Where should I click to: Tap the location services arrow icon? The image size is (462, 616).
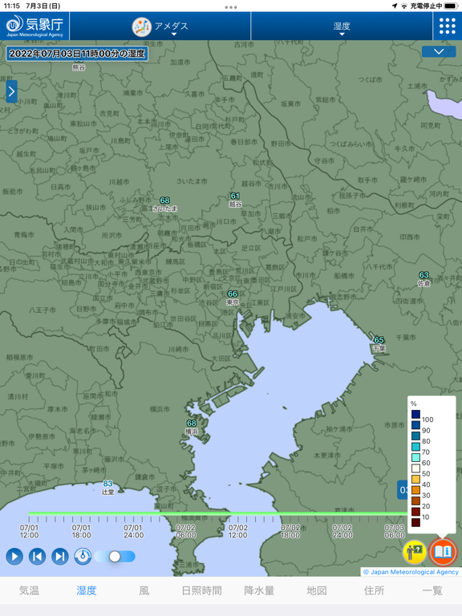coord(395,6)
